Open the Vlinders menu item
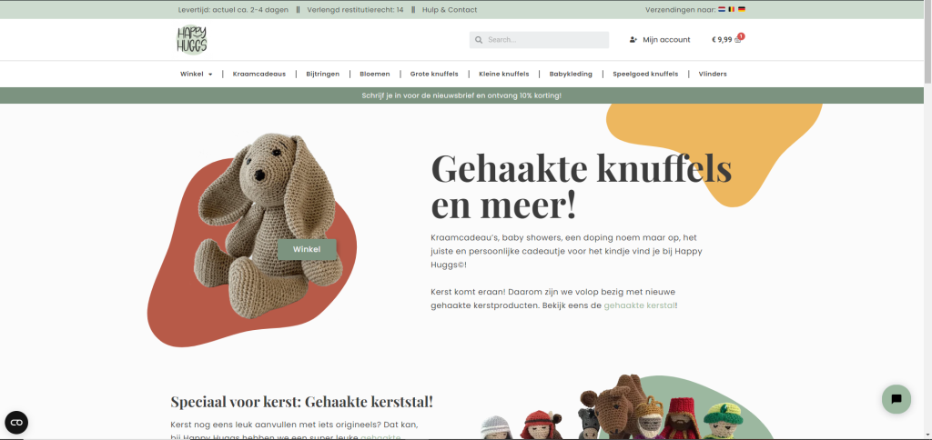 click(713, 75)
